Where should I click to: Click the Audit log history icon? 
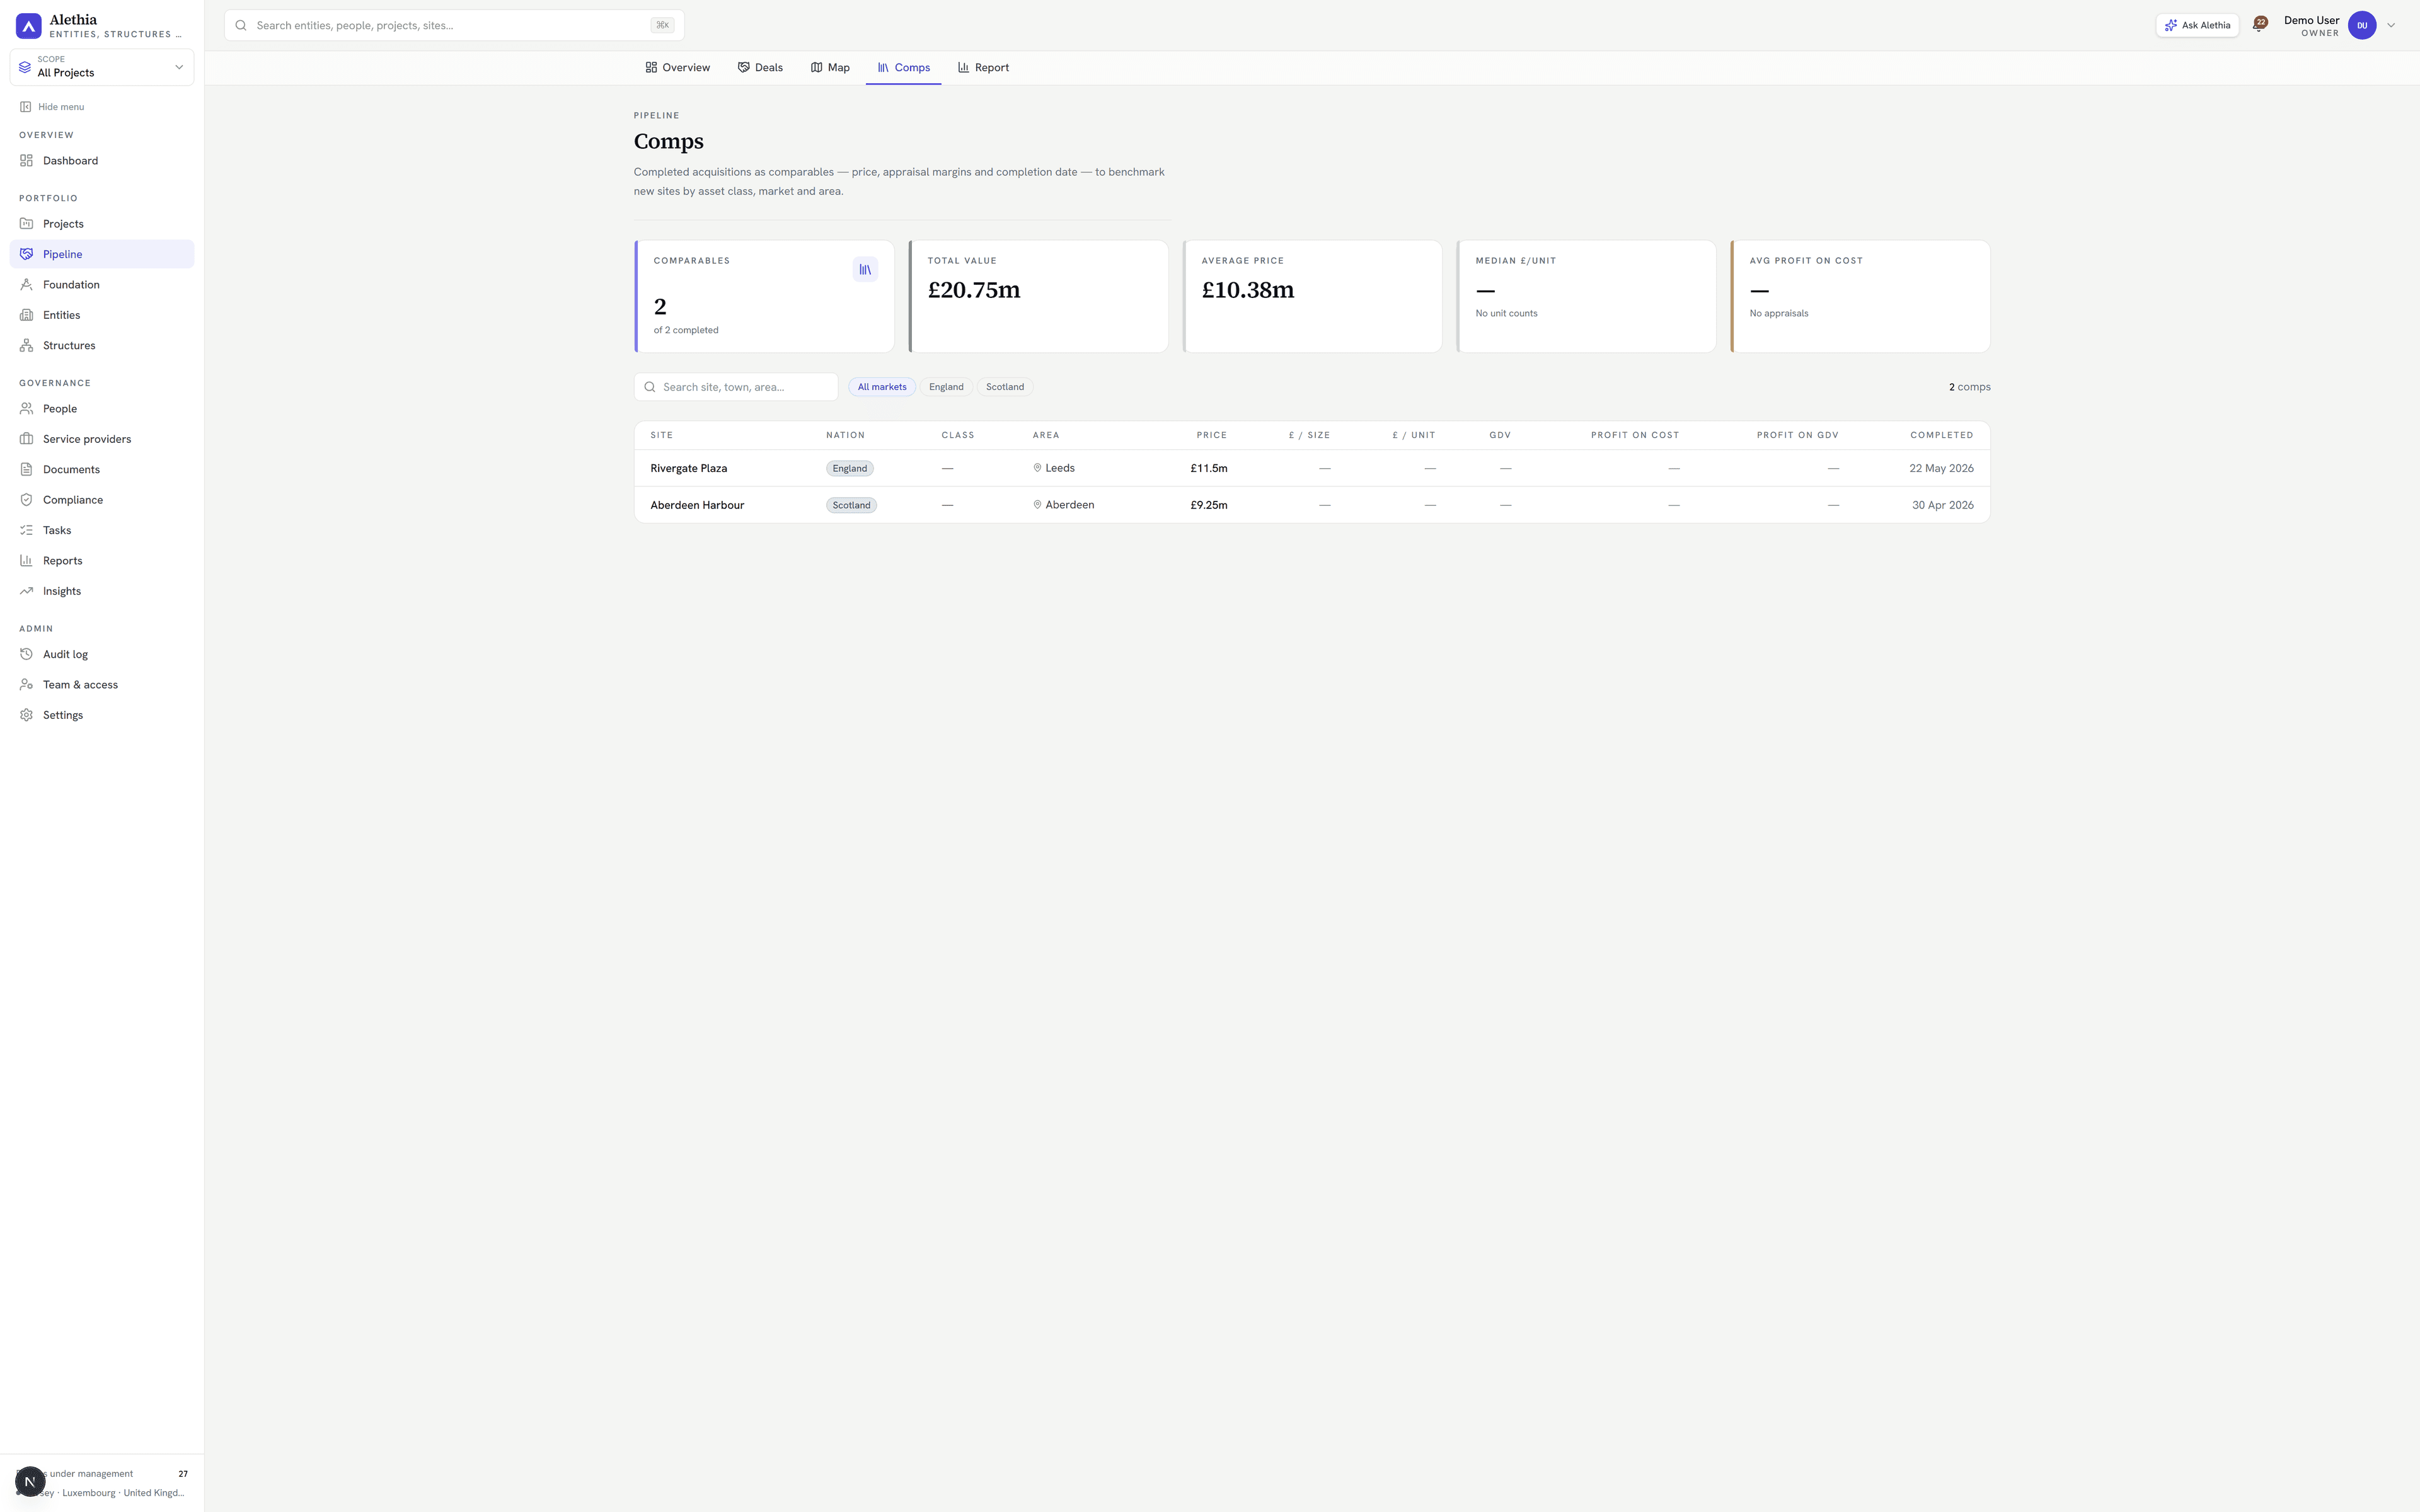pyautogui.click(x=27, y=654)
